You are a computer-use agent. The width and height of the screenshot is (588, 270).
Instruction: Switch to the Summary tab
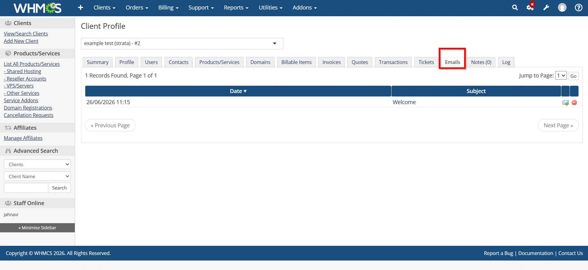97,62
